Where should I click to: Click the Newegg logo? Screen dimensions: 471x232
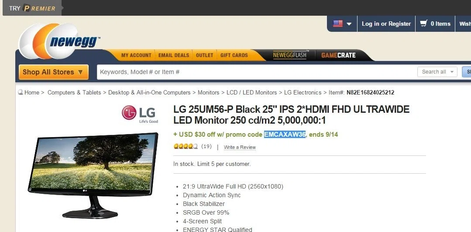(x=59, y=41)
